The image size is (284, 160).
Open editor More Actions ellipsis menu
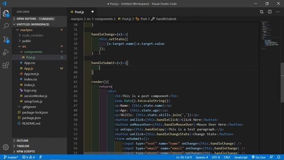tap(278, 12)
